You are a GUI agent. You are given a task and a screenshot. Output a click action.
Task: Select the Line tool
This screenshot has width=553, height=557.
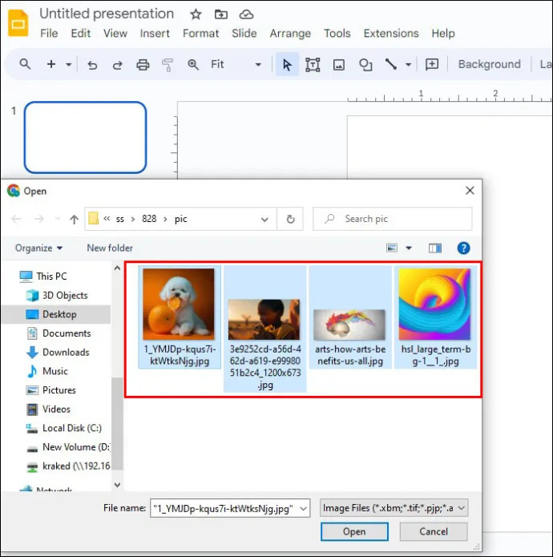(391, 64)
